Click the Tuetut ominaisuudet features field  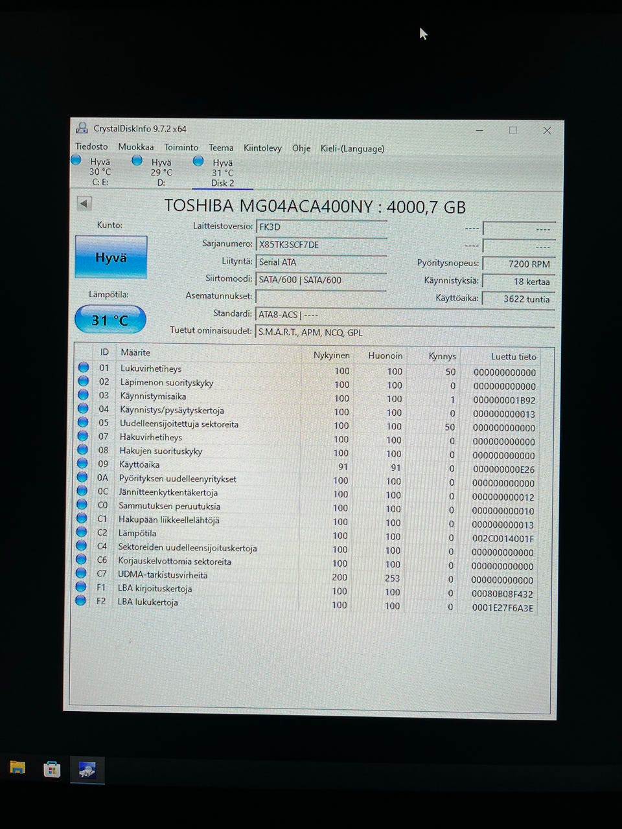(x=405, y=332)
